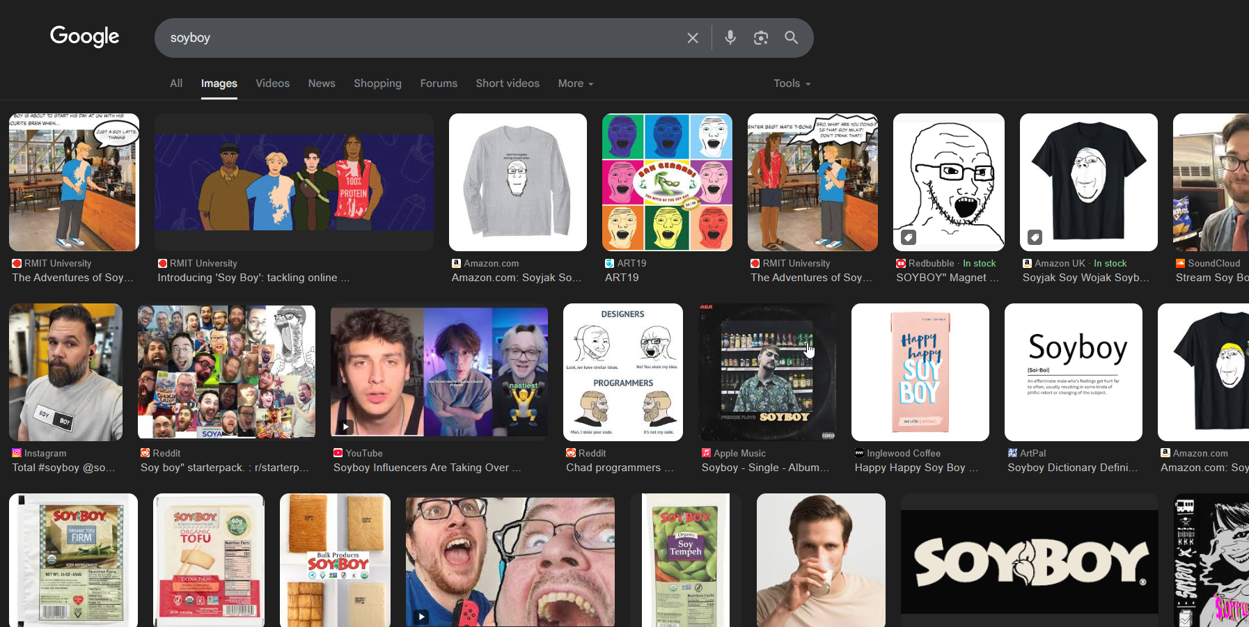
Task: Switch to the All results tab
Action: click(x=176, y=84)
